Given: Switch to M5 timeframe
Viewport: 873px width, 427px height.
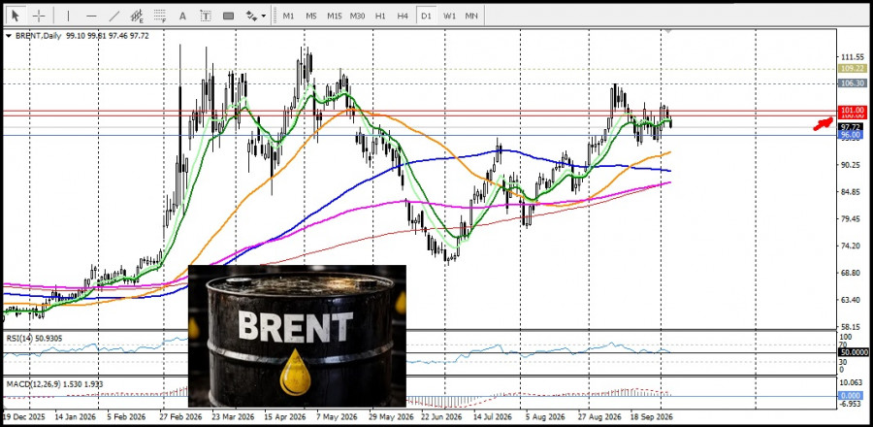Looking at the screenshot, I should coord(310,16).
